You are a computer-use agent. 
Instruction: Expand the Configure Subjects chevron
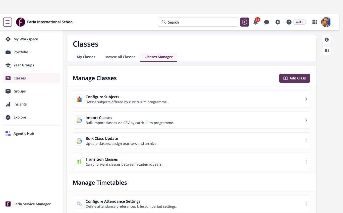pyautogui.click(x=306, y=99)
